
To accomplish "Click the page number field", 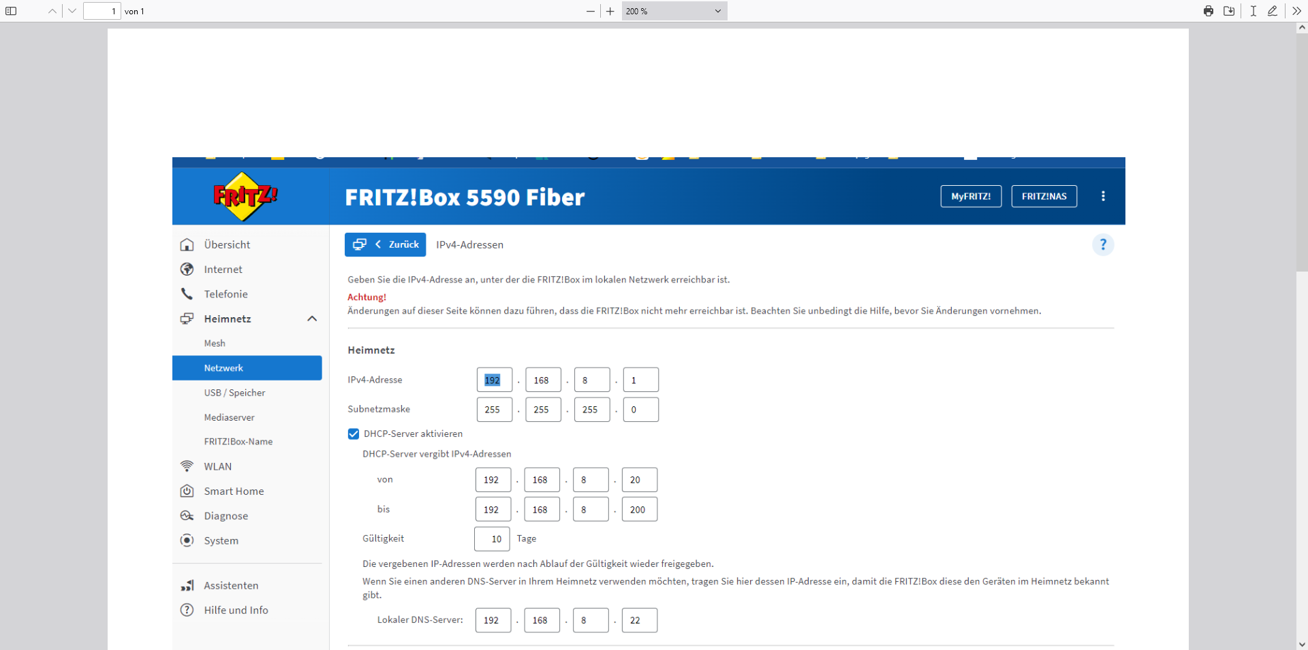I will click(102, 11).
